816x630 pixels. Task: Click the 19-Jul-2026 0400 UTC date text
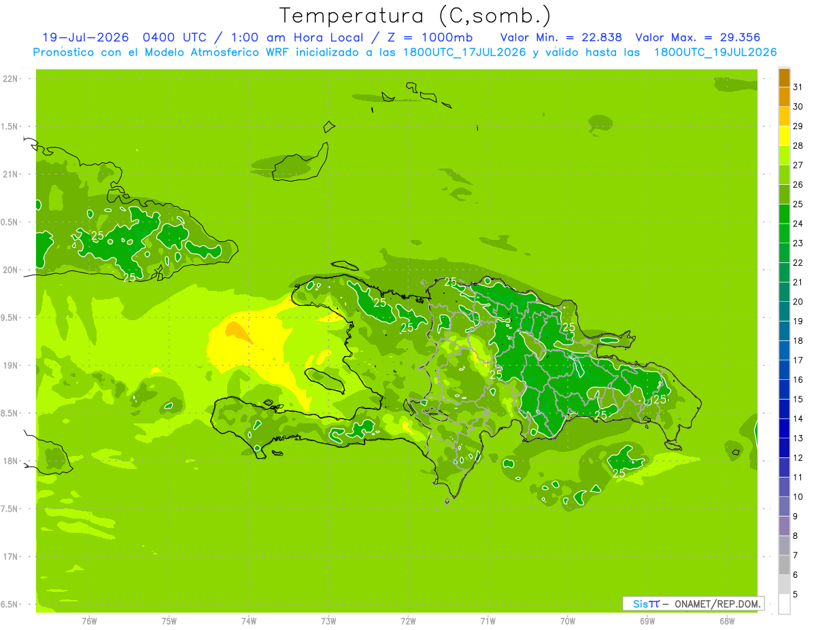point(114,37)
